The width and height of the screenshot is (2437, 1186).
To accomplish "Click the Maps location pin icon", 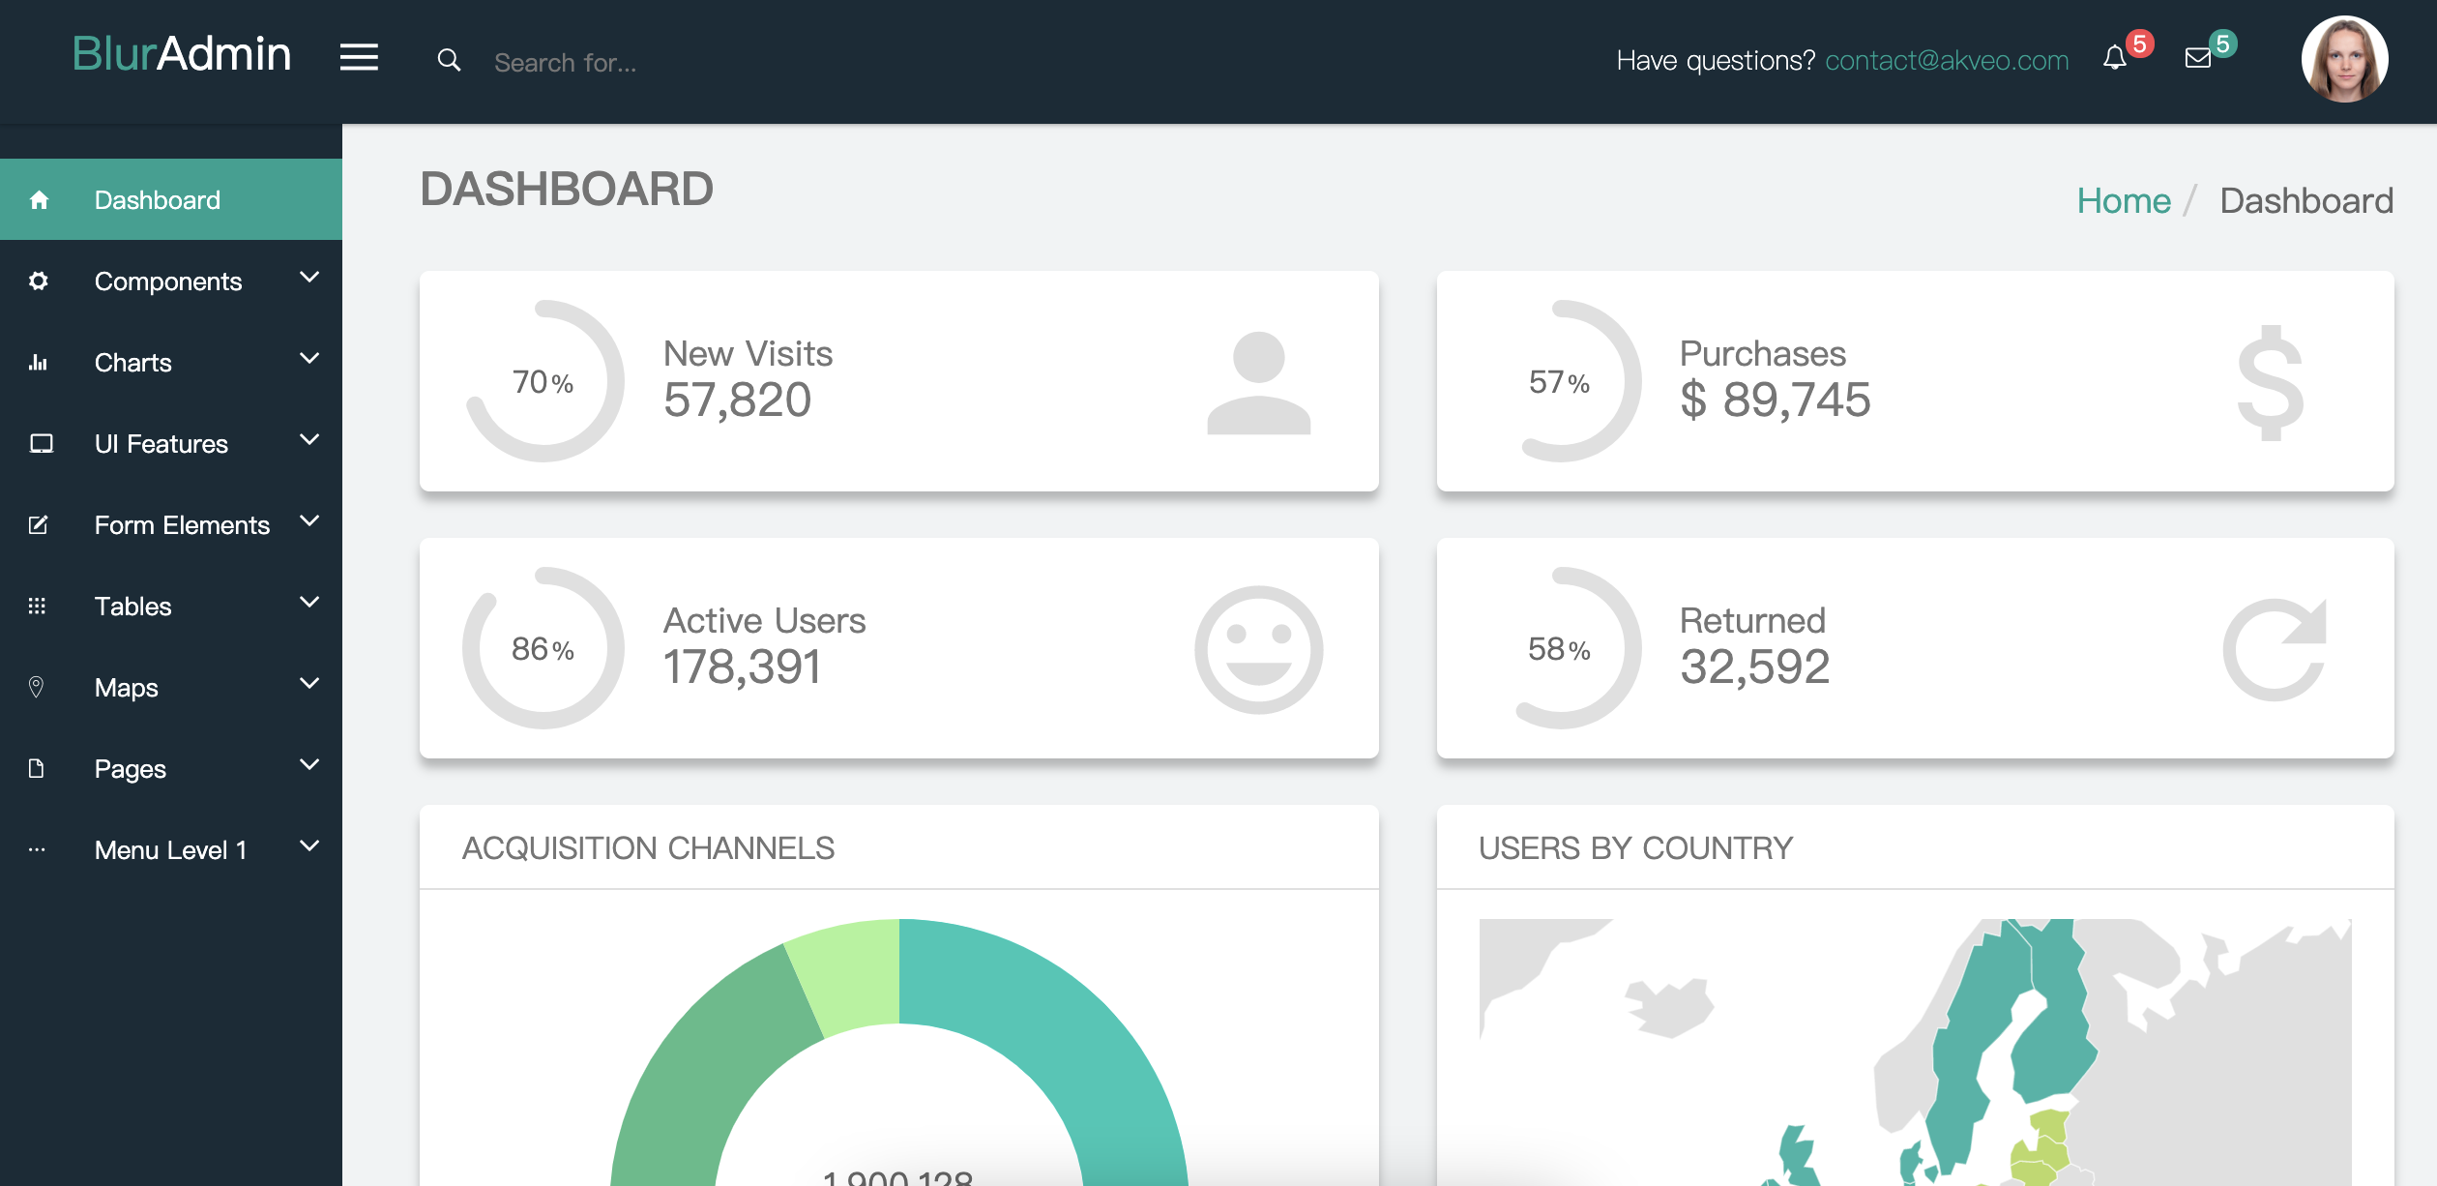I will [37, 687].
